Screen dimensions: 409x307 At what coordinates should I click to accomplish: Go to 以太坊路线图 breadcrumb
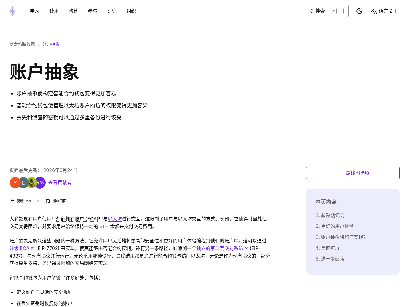point(22,44)
